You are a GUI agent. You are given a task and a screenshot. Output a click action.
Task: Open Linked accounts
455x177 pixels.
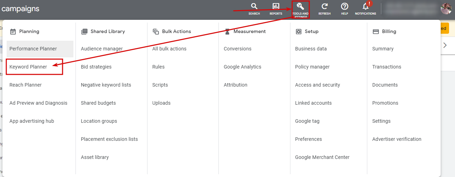[x=313, y=103]
